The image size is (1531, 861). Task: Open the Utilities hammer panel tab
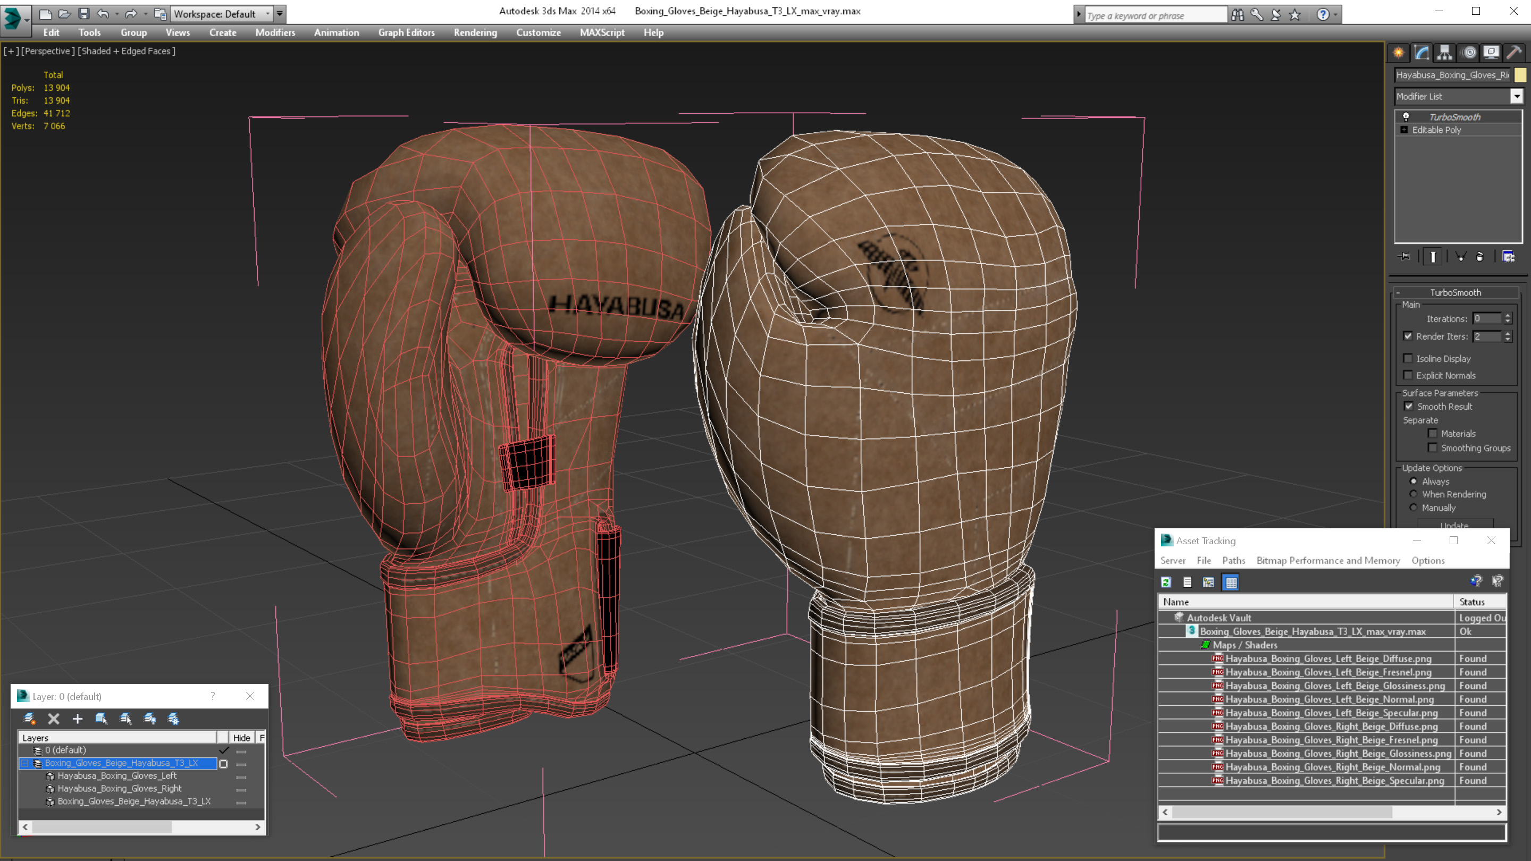pyautogui.click(x=1515, y=53)
